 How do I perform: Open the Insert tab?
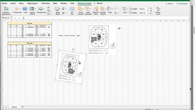coord(13,3)
